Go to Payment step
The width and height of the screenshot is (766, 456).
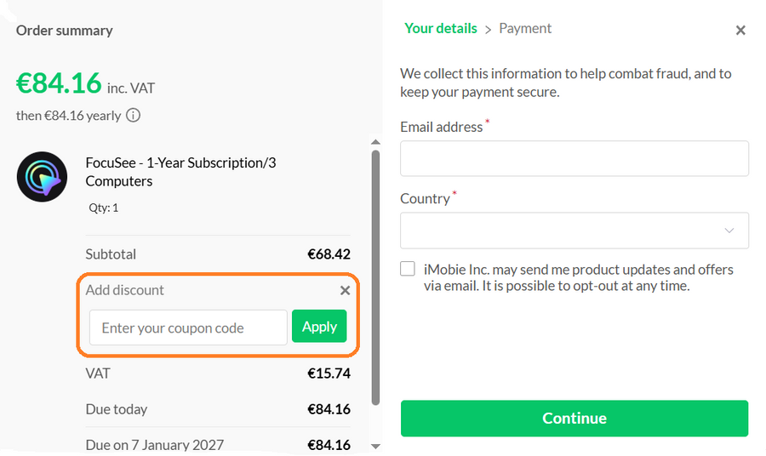click(x=525, y=28)
